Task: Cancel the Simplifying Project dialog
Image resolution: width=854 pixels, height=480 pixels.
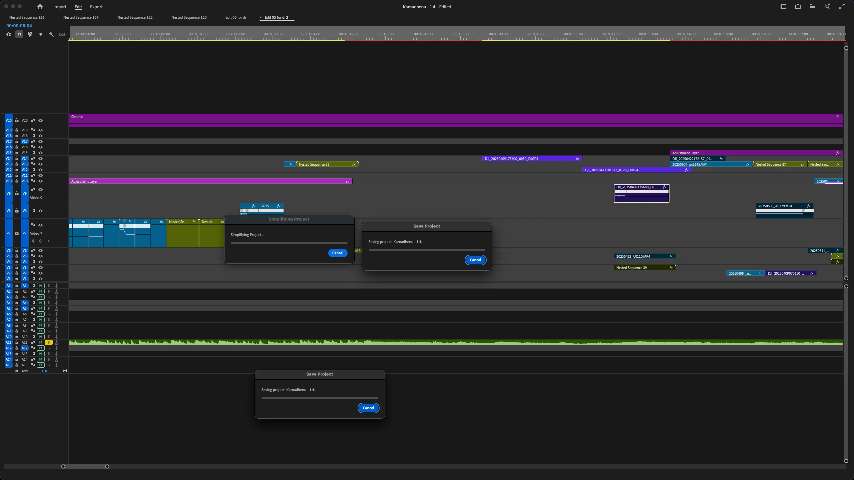Action: click(x=338, y=253)
